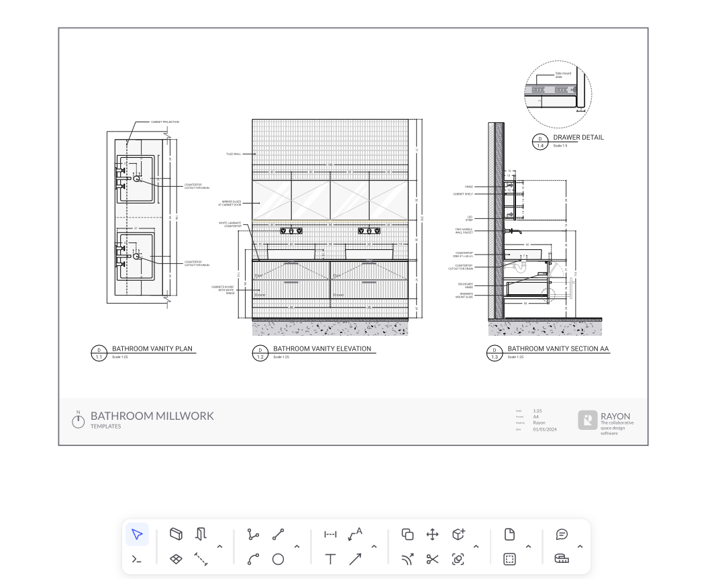Activate the move tool
The height and width of the screenshot is (579, 716).
coord(432,535)
